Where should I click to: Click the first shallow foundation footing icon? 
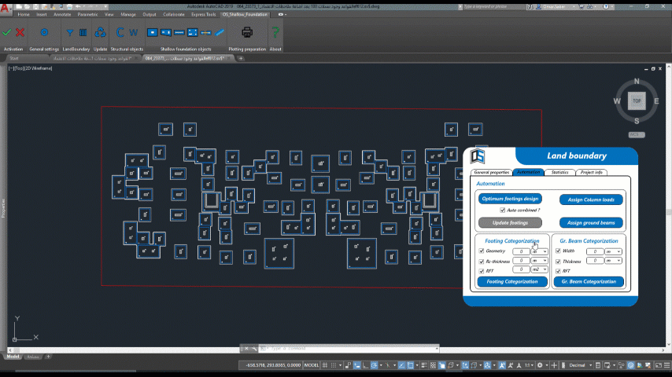(x=153, y=33)
